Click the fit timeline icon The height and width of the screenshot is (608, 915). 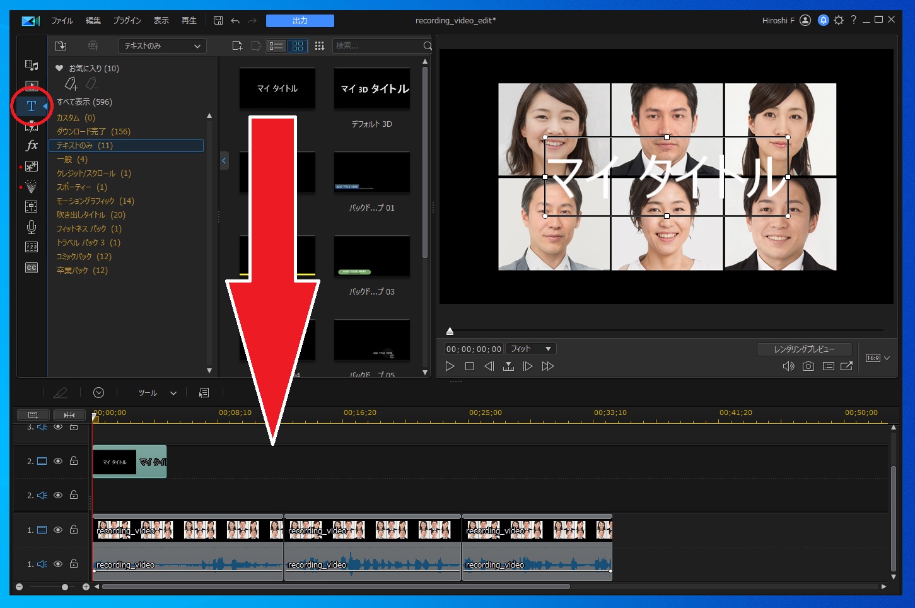click(69, 414)
